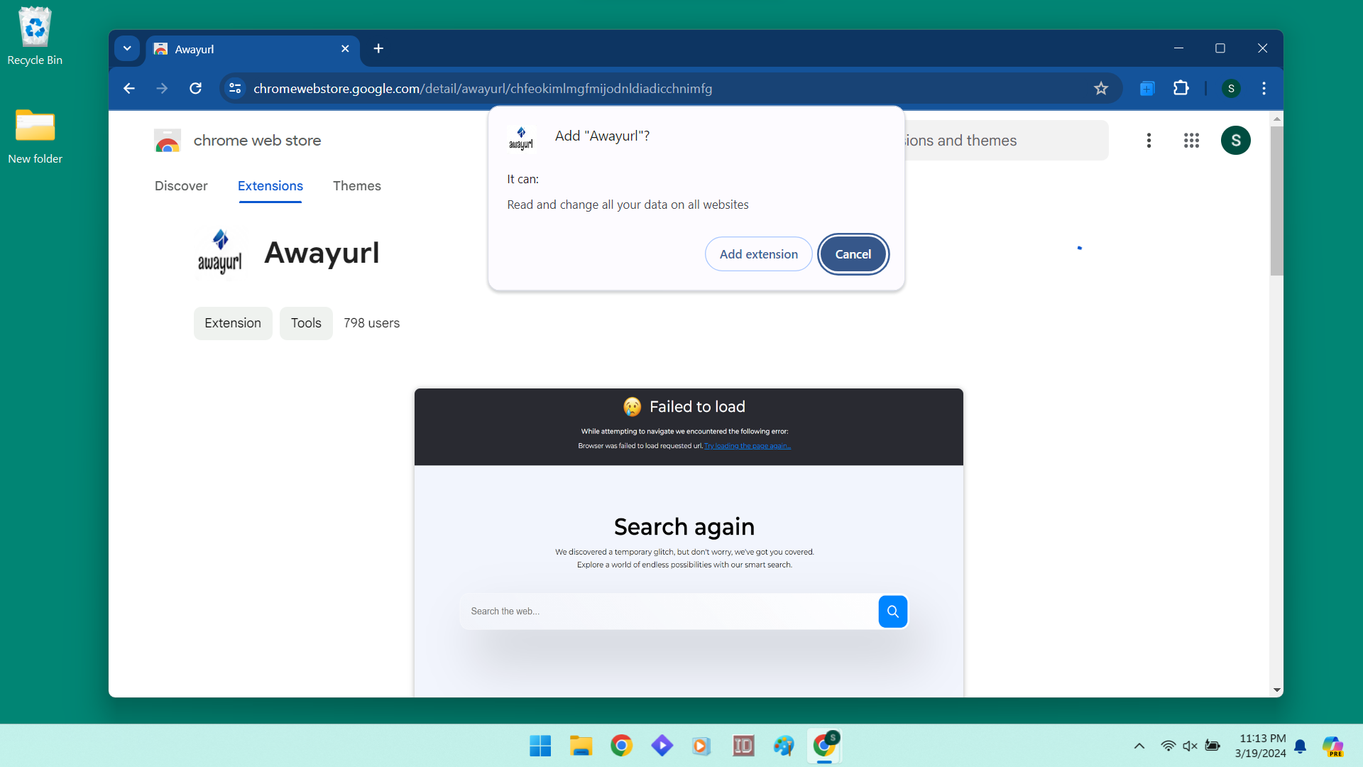Image resolution: width=1363 pixels, height=767 pixels.
Task: Open Copilot preview icon in taskbar
Action: [1333, 746]
